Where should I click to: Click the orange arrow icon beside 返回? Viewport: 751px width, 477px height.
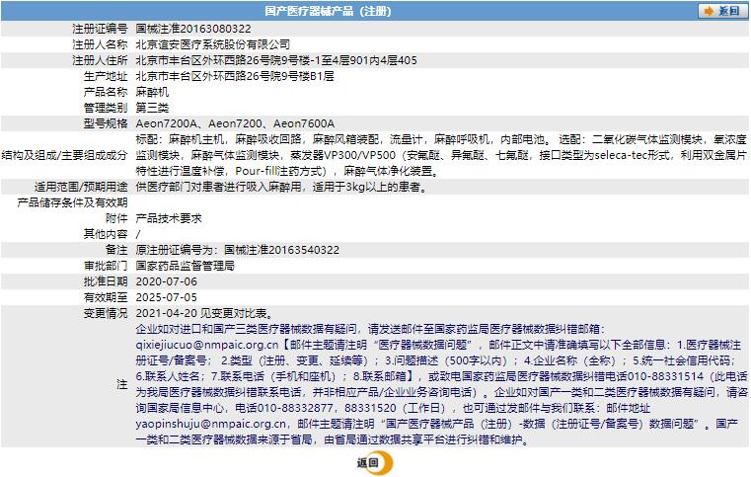point(710,11)
